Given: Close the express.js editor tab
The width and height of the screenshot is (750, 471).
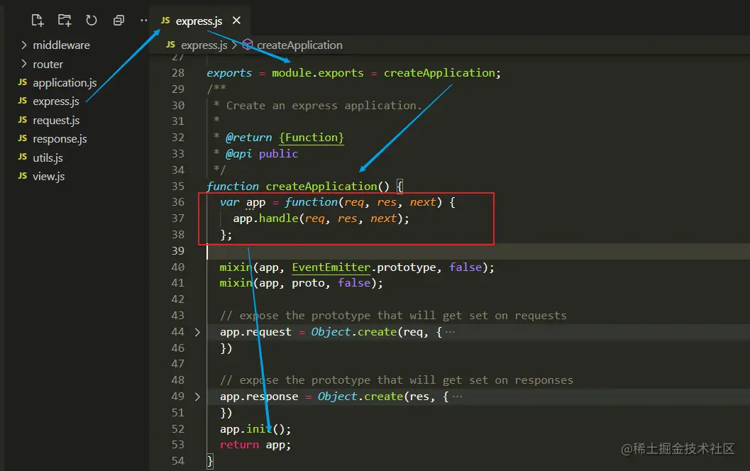Looking at the screenshot, I should click(236, 21).
